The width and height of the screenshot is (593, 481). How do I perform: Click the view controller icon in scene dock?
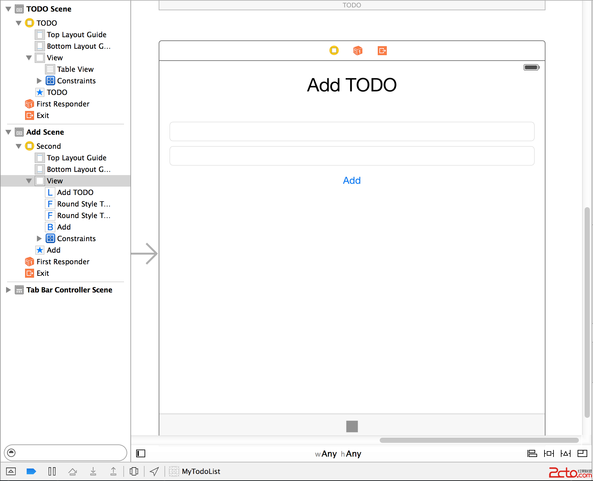point(334,51)
